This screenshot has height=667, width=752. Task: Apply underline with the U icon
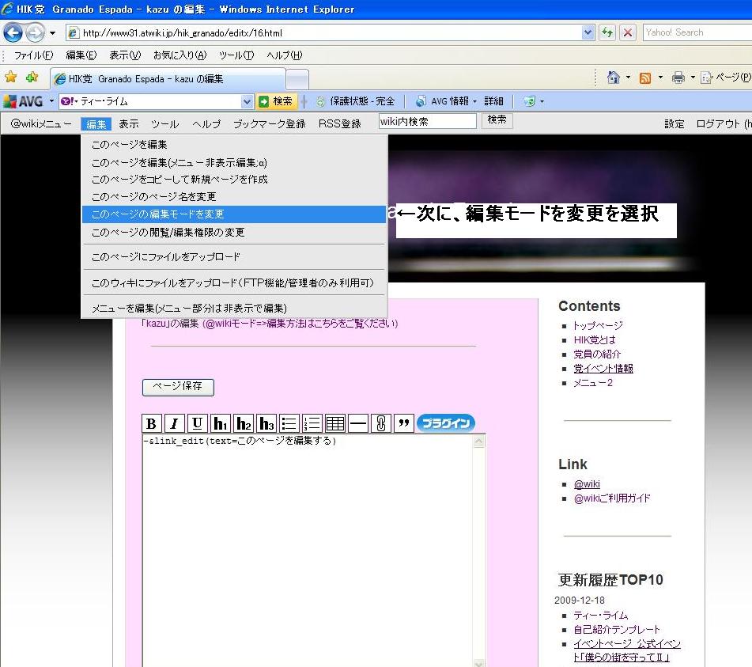tap(197, 423)
